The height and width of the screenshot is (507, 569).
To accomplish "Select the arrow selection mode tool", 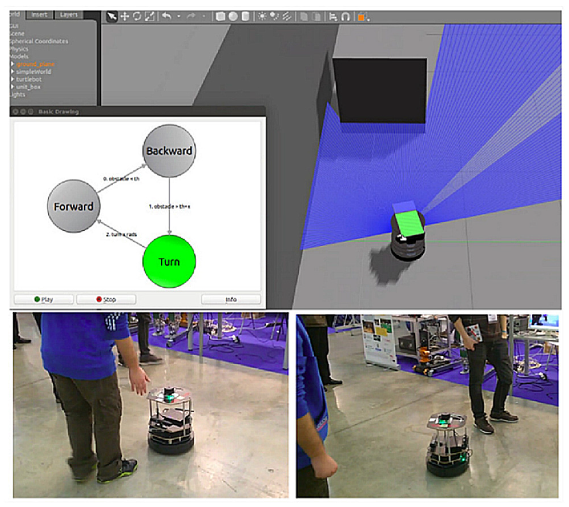I will pos(112,17).
